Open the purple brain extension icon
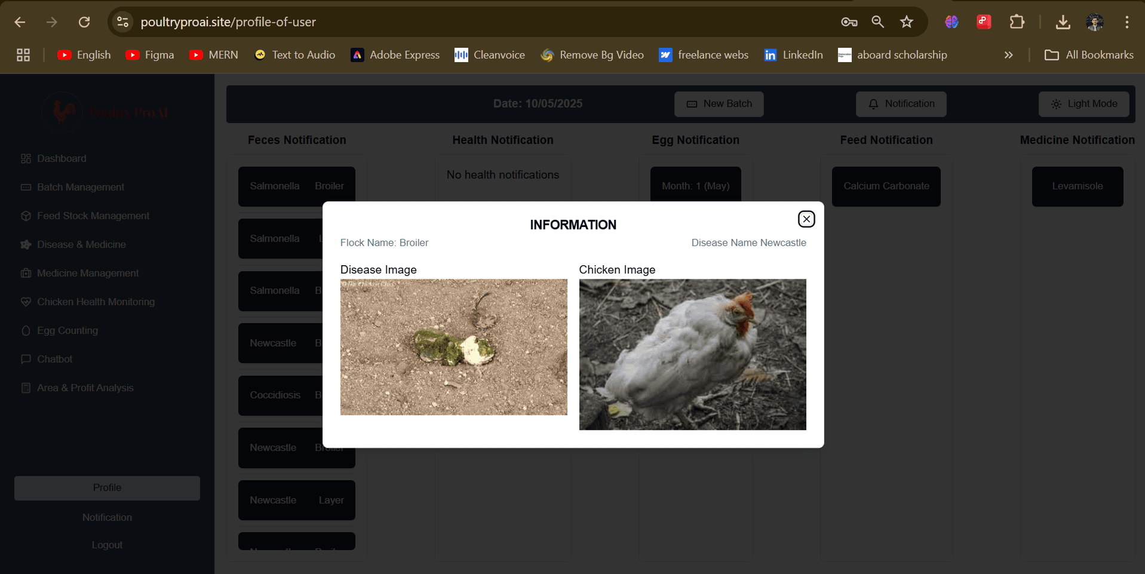 click(x=951, y=22)
